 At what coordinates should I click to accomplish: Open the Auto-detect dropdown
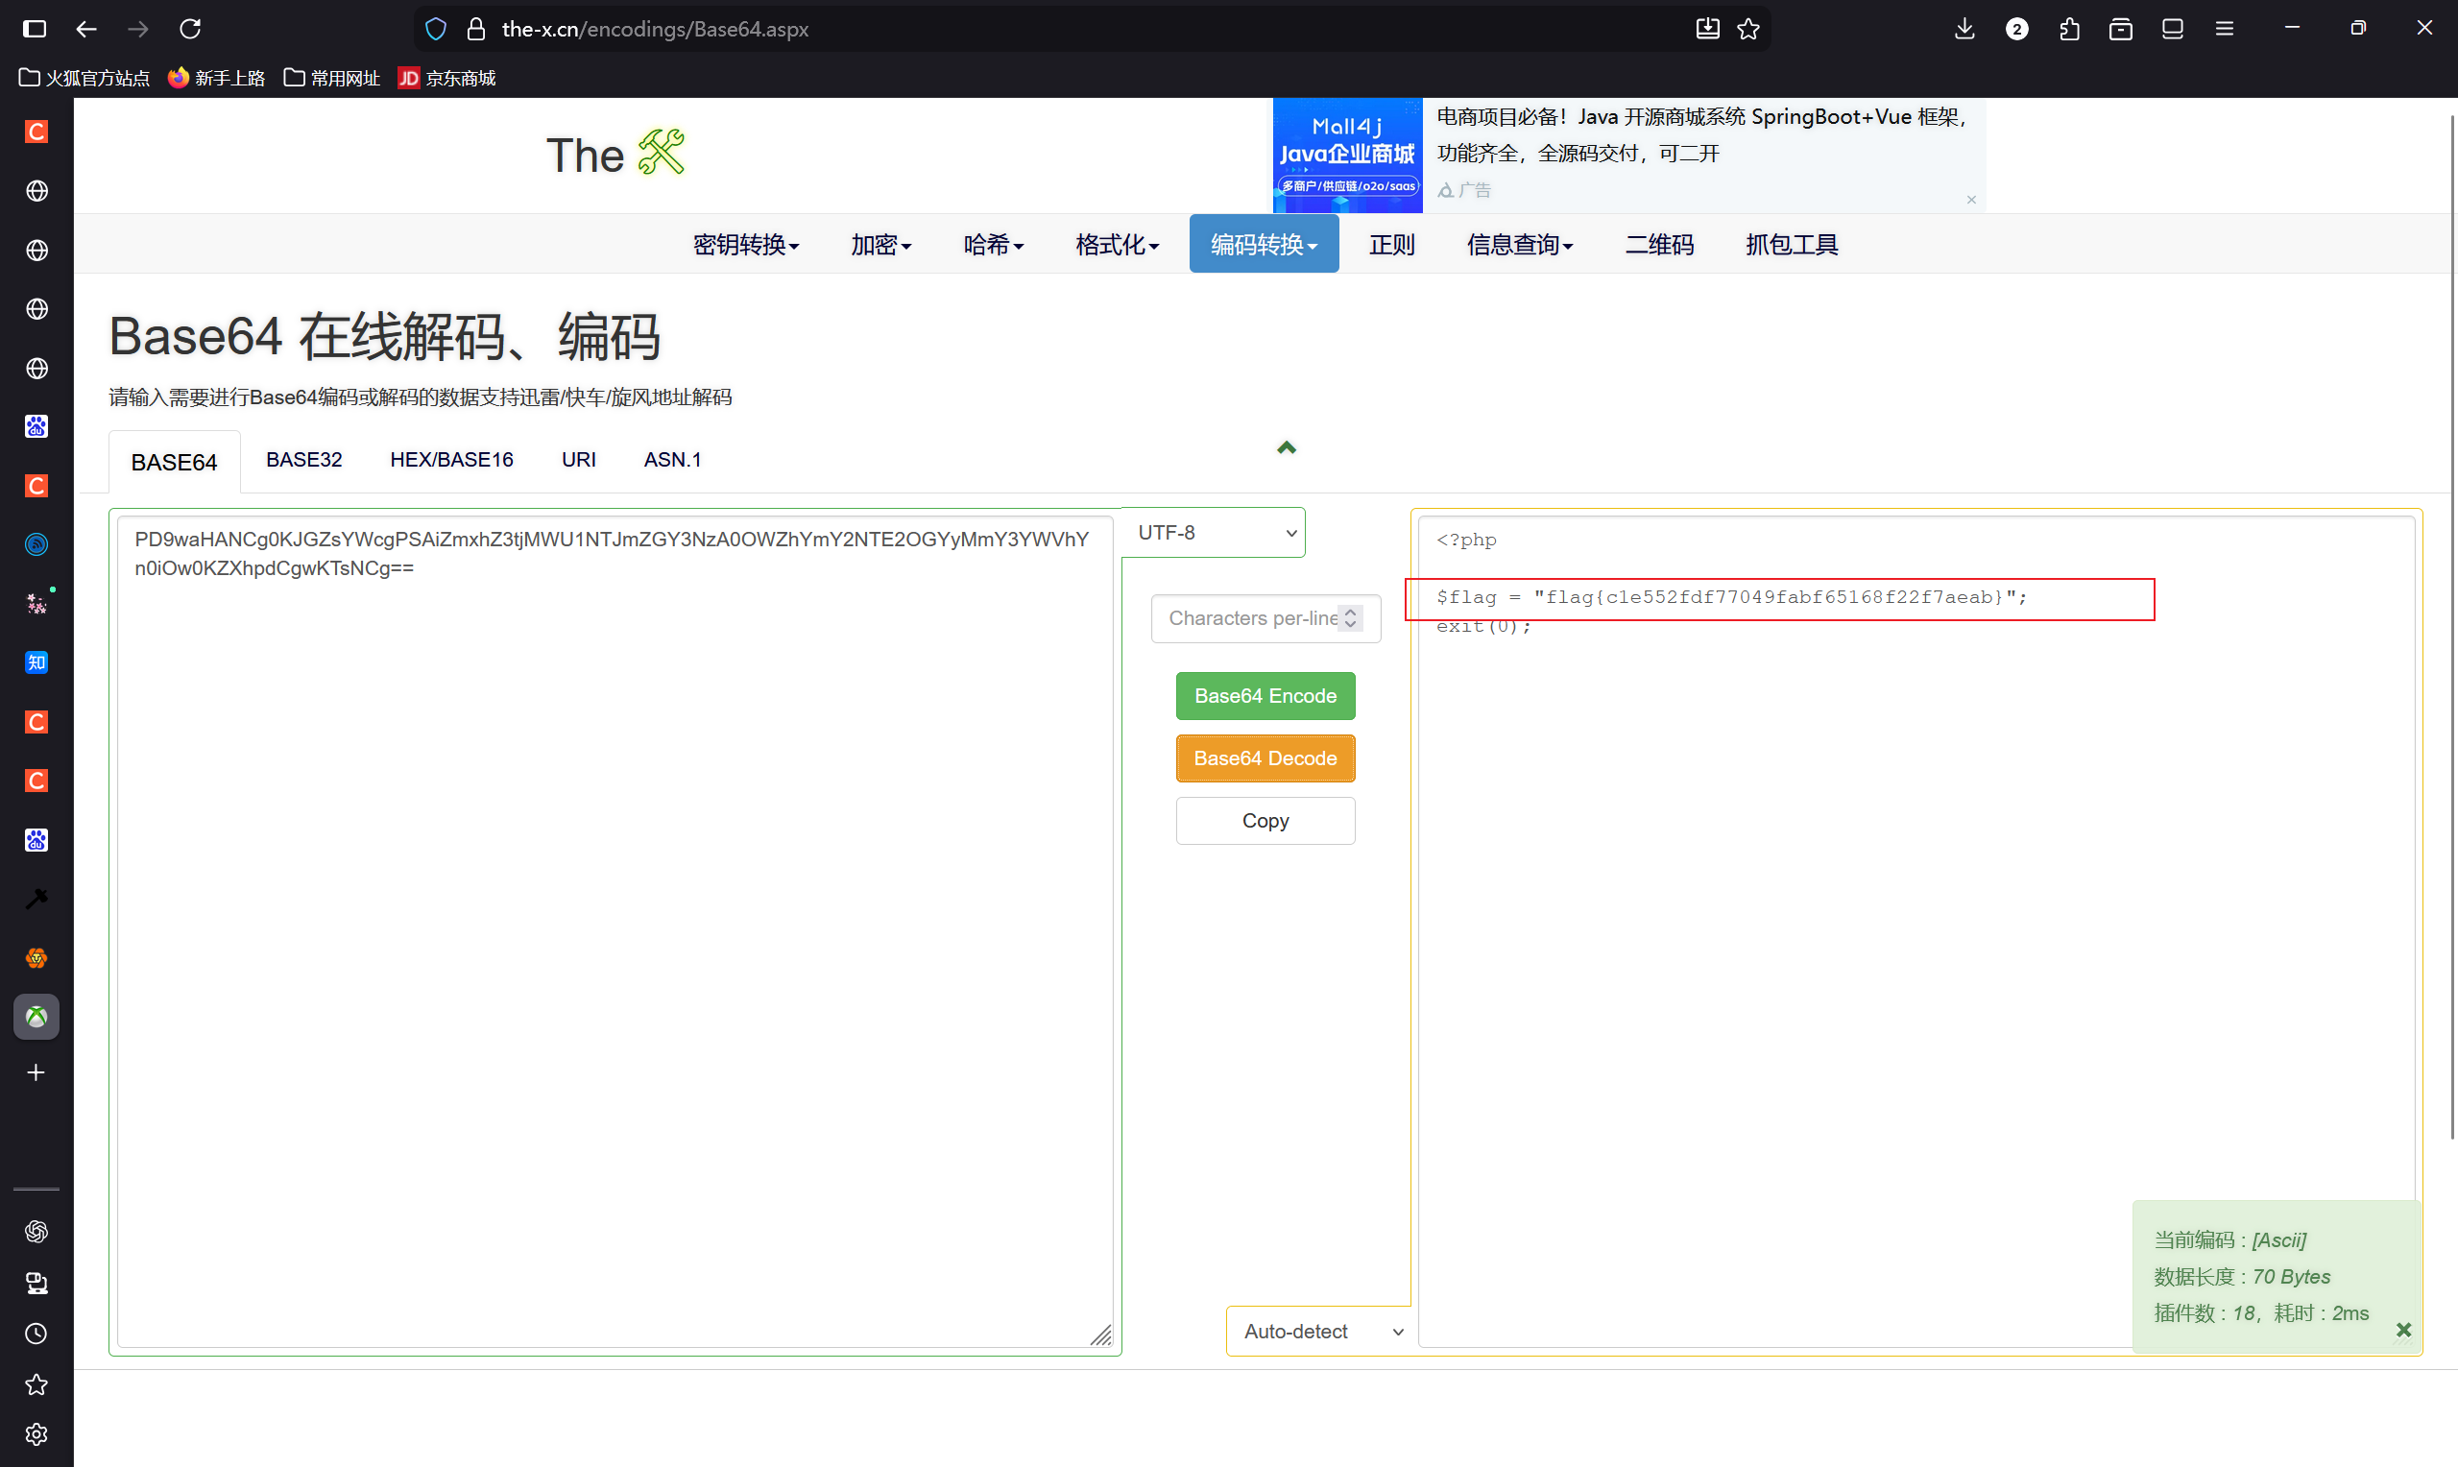[1320, 1332]
